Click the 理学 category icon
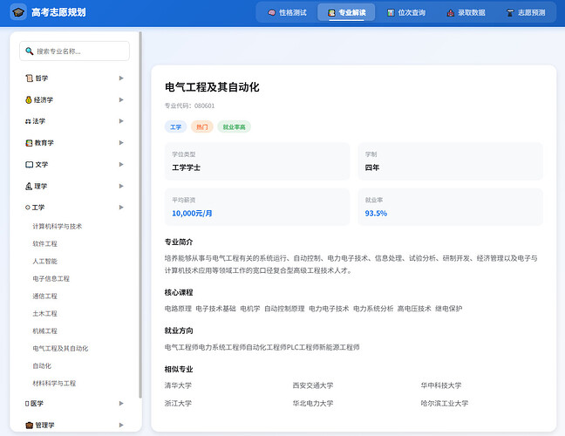This screenshot has height=436, width=565. click(x=29, y=187)
